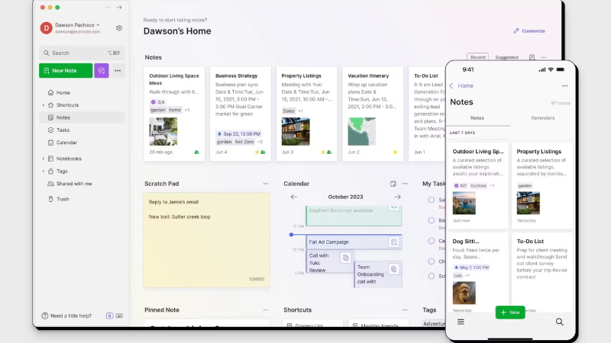Open the Vacation Itinerary note card

pyautogui.click(x=373, y=114)
